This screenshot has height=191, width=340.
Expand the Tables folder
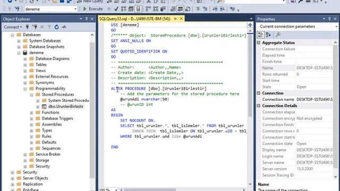(25, 65)
